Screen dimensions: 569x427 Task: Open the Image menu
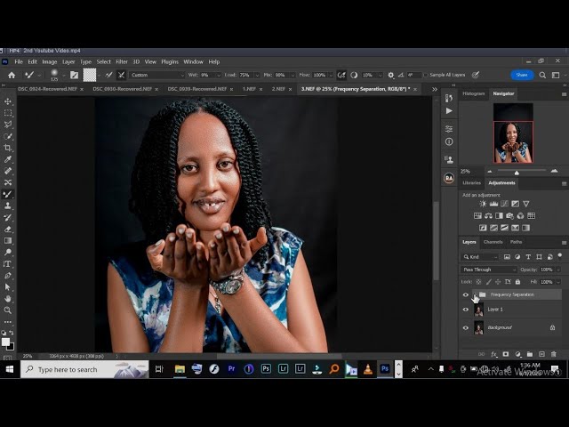click(50, 61)
